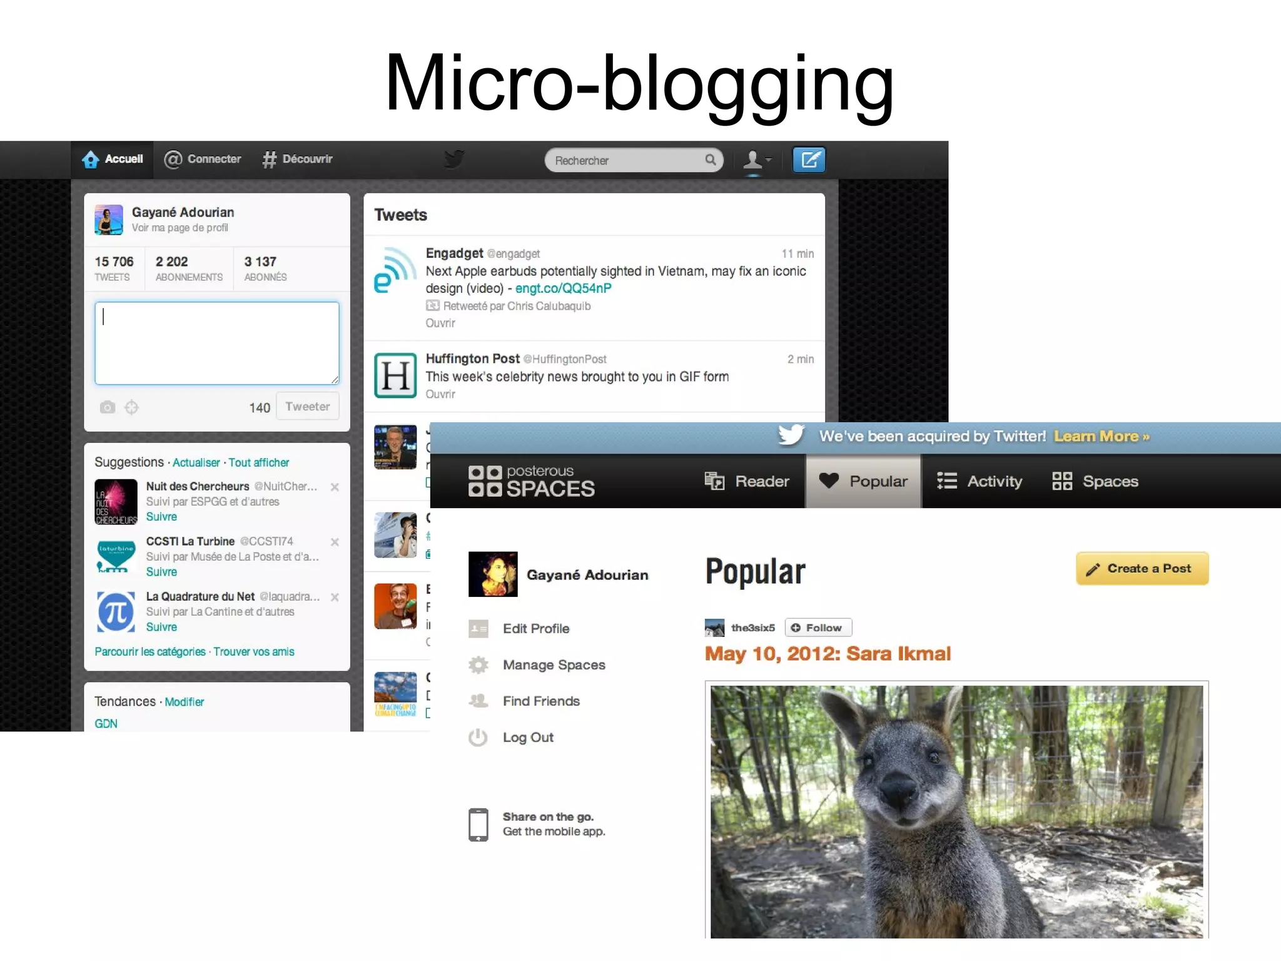Click Ouvrir under the Engadget tweet

click(440, 323)
